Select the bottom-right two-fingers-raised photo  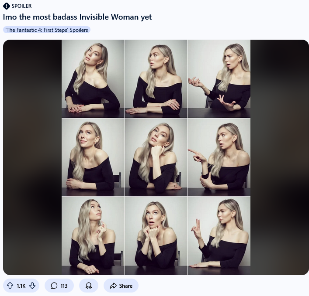pos(219,235)
